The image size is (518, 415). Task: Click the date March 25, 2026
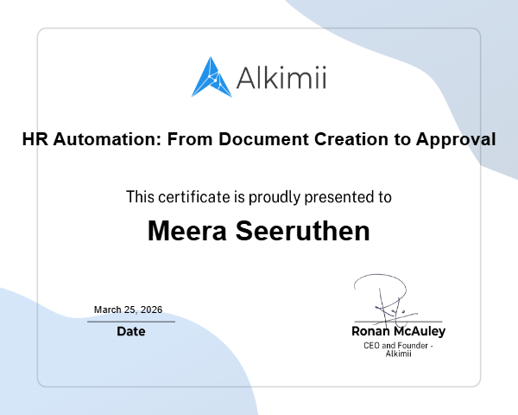pos(128,310)
